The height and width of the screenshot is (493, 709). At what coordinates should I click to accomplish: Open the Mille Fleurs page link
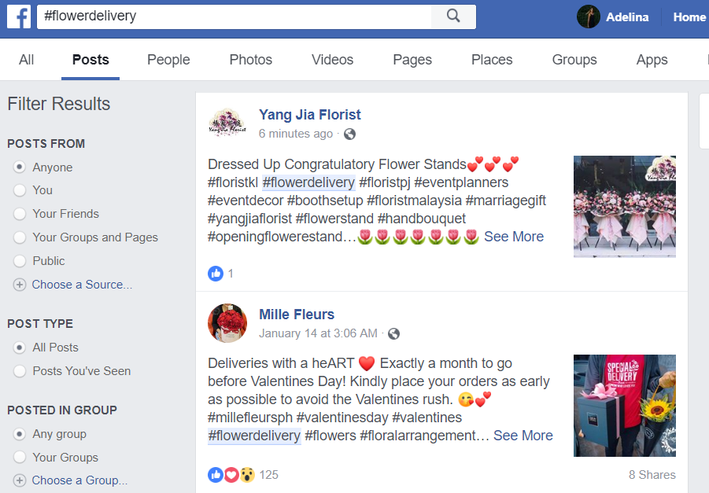297,315
